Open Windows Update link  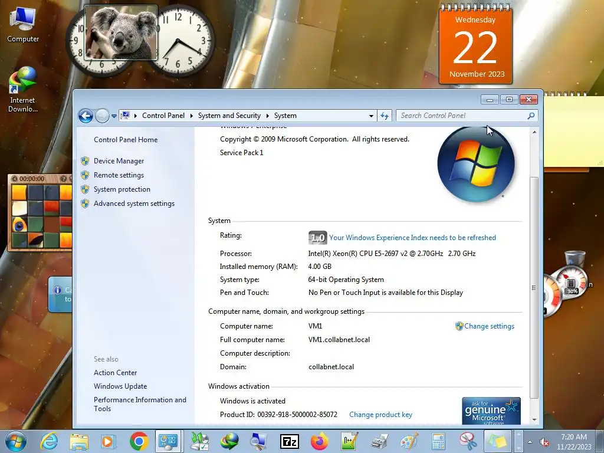click(x=120, y=386)
